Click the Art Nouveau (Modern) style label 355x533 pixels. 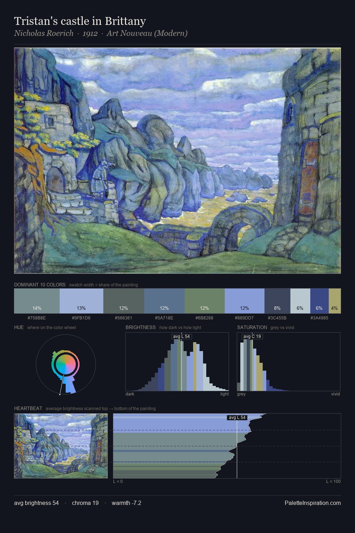pyautogui.click(x=147, y=33)
